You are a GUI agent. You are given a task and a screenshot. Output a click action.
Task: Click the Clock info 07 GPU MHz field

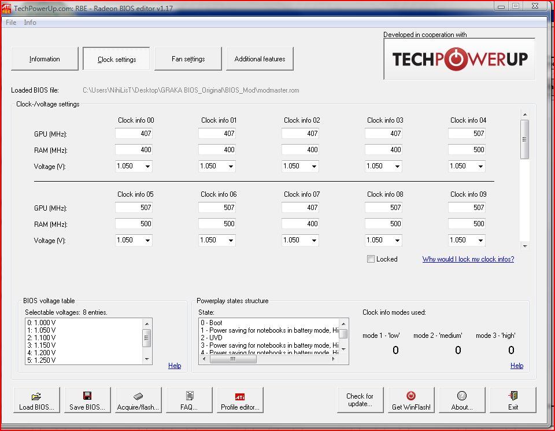coord(300,208)
